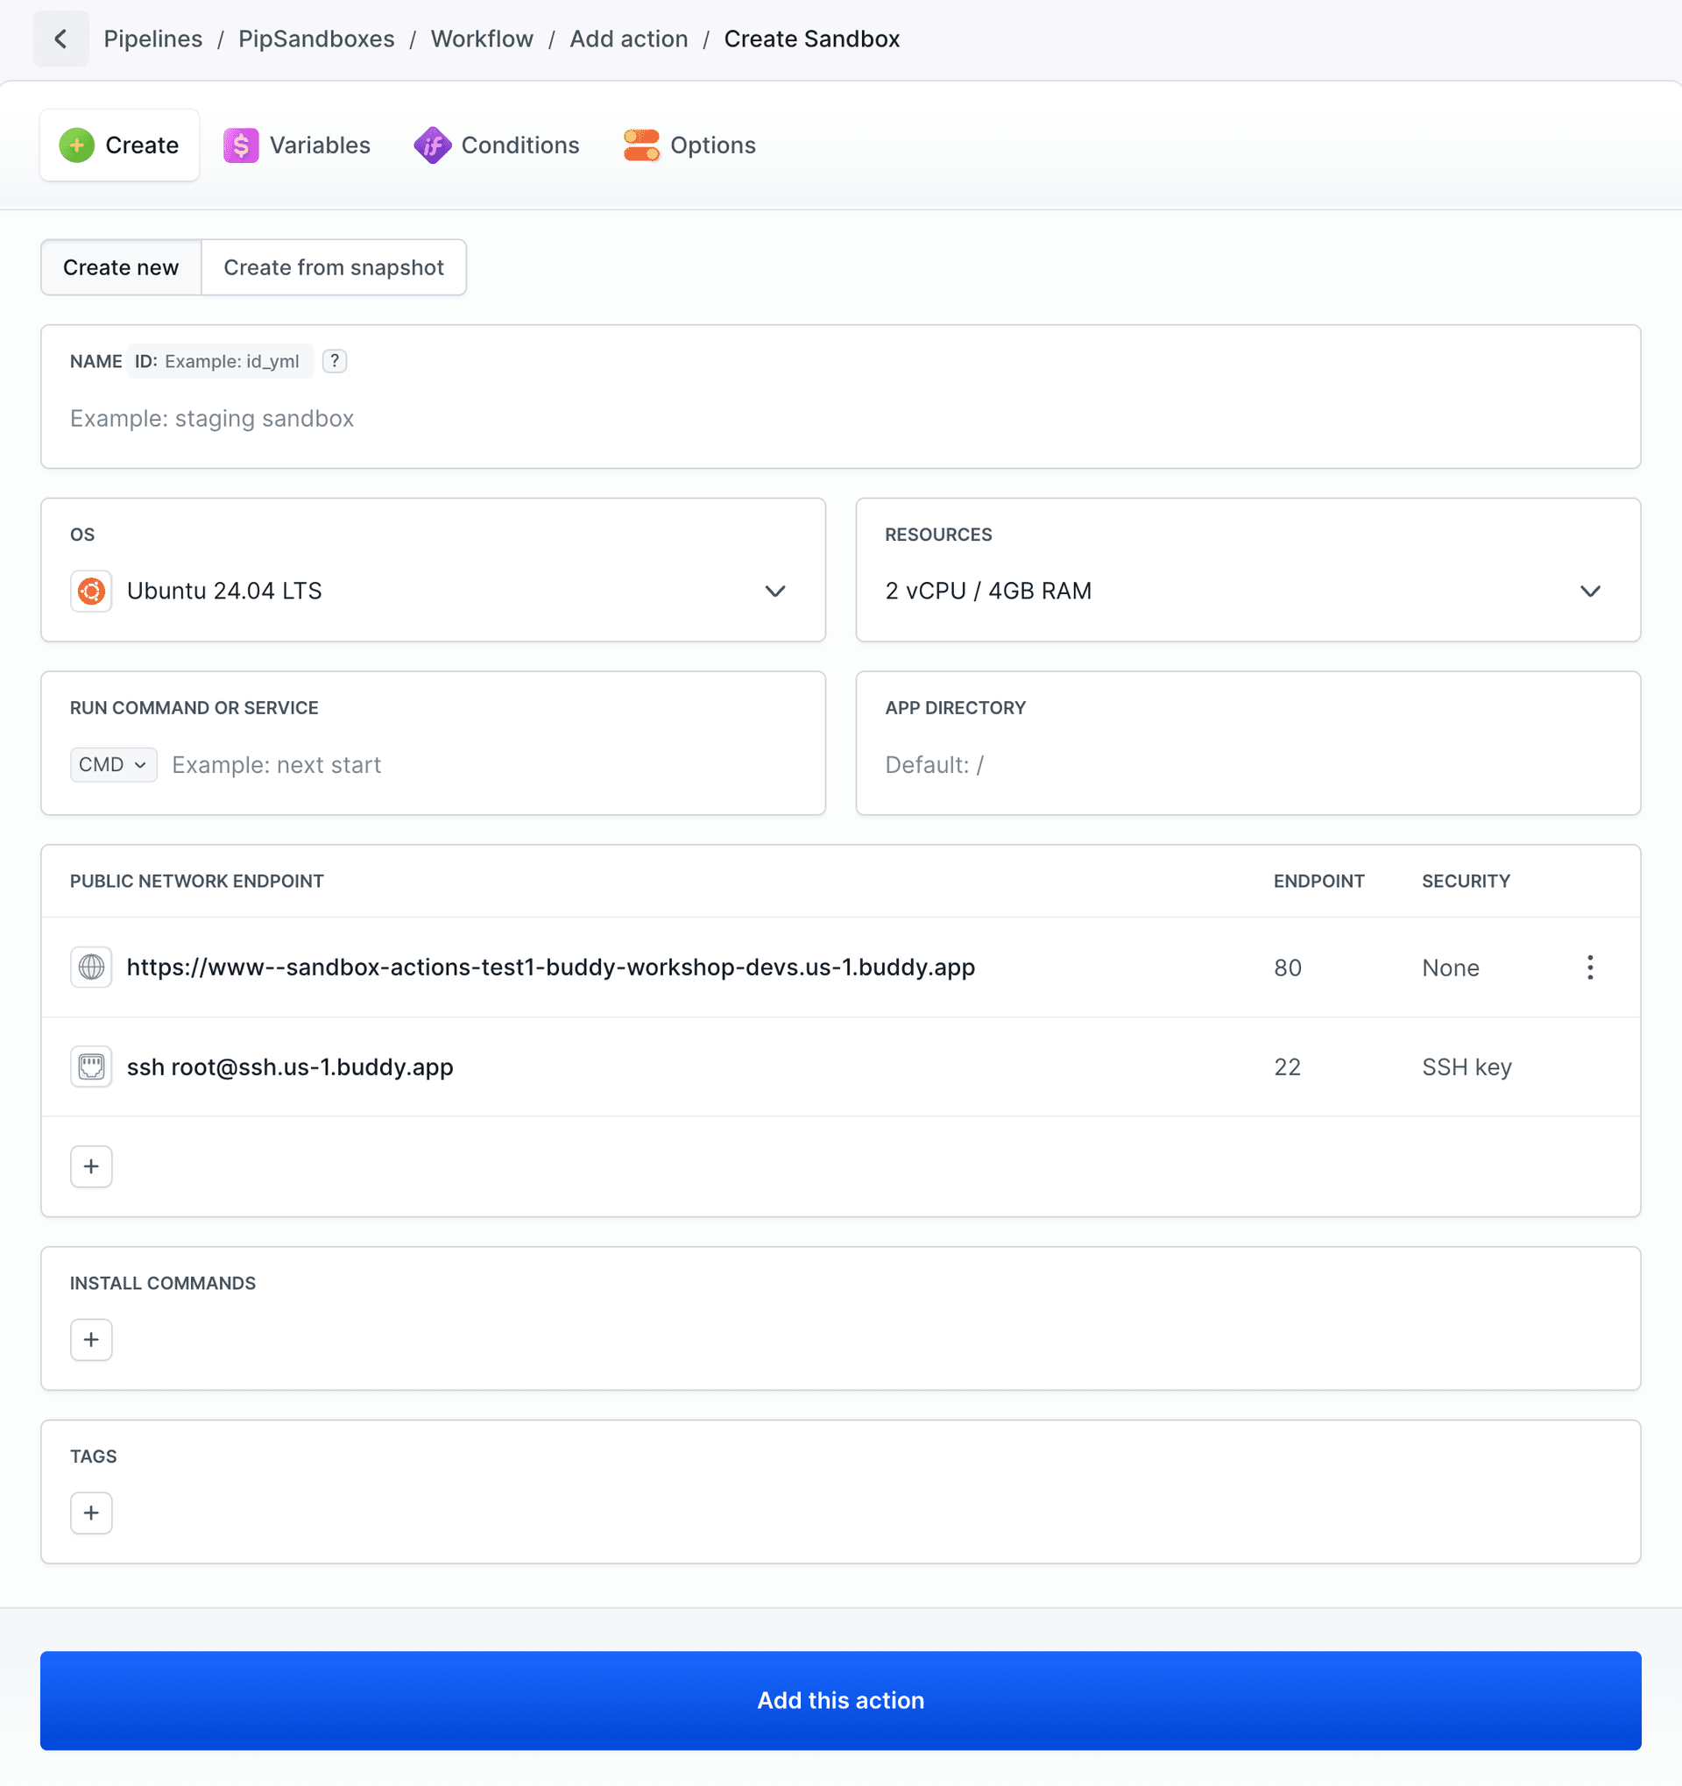
Task: Go to the Options tab
Action: pyautogui.click(x=689, y=145)
